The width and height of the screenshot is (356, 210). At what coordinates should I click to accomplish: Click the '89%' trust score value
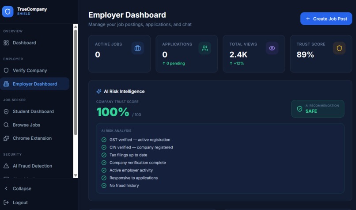tap(305, 54)
